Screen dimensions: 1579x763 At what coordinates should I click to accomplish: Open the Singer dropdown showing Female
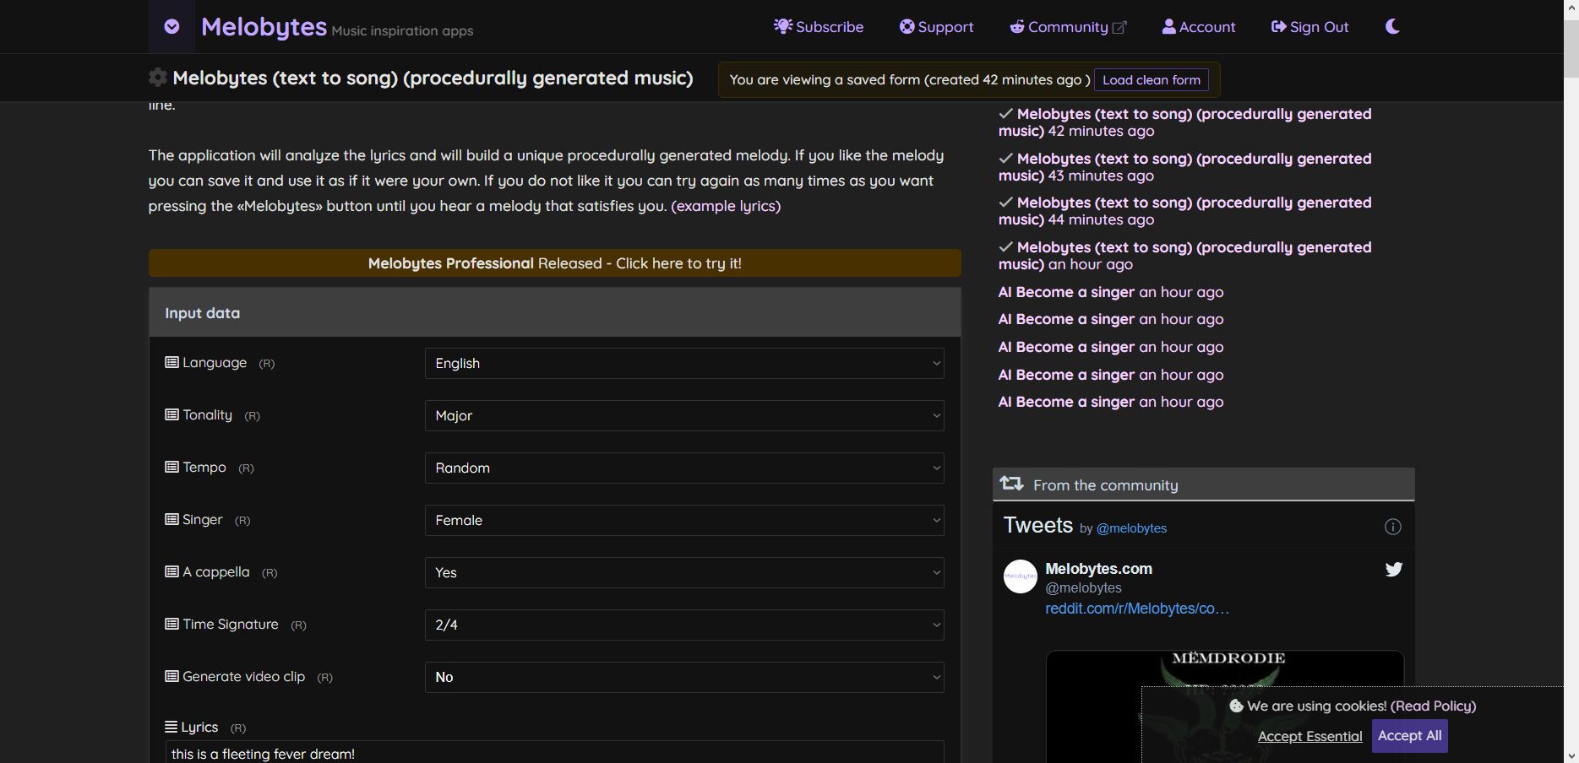[x=683, y=520]
